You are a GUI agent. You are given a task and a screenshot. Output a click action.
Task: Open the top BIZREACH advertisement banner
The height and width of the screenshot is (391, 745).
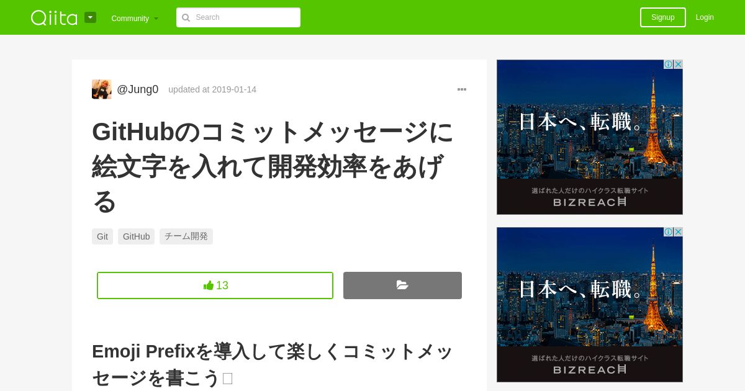[x=590, y=137]
